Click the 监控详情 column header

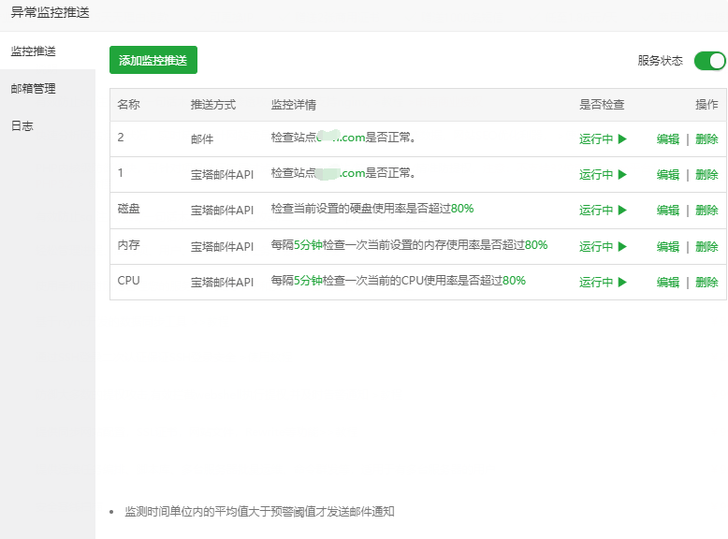(x=293, y=105)
